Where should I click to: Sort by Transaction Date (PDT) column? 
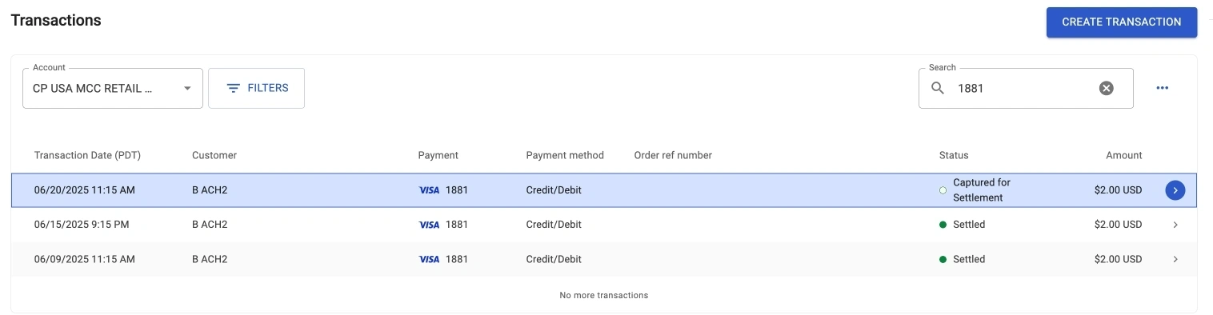tap(86, 155)
